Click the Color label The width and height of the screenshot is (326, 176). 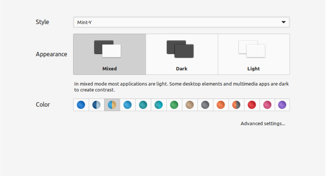tap(43, 104)
